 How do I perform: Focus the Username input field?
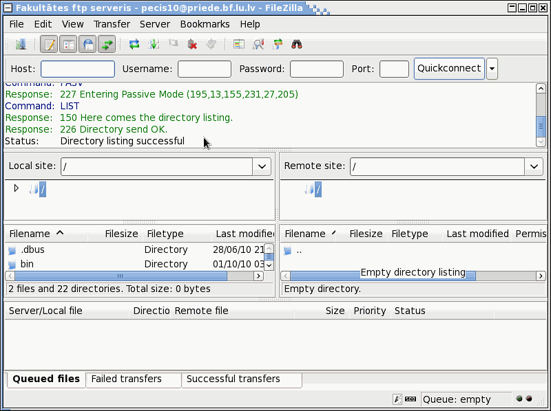coord(205,69)
